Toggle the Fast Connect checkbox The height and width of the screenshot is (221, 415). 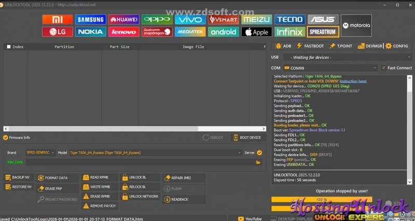tap(383, 68)
